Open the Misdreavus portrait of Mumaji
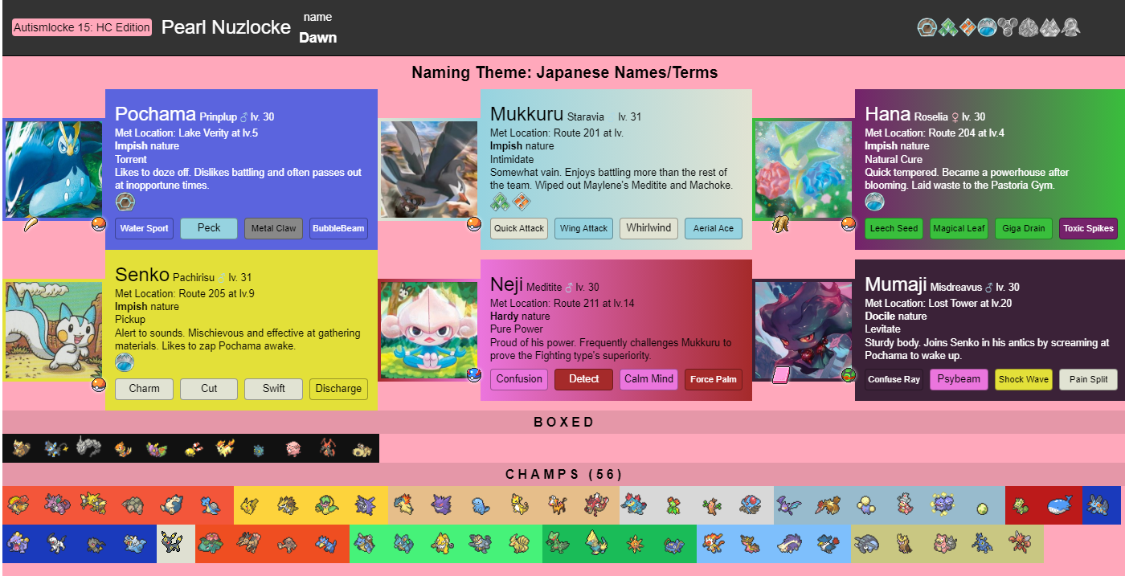Viewport: 1125px width, 576px height. (803, 330)
